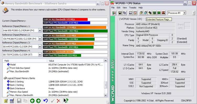Screen dimensions: 197x104
Task: Click the green RAM Float FPU Bandwidth 1400 MB/s bar
Action: [75, 31]
